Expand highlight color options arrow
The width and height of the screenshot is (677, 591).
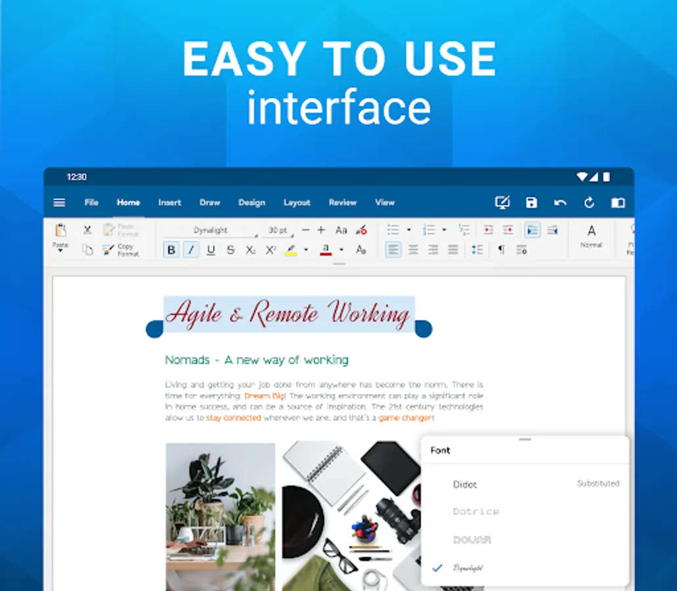[x=306, y=250]
